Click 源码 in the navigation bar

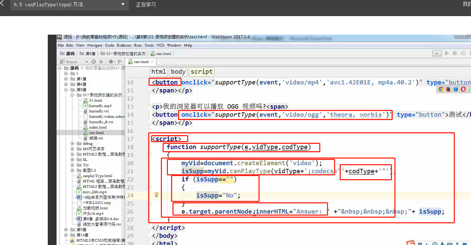coord(67,54)
